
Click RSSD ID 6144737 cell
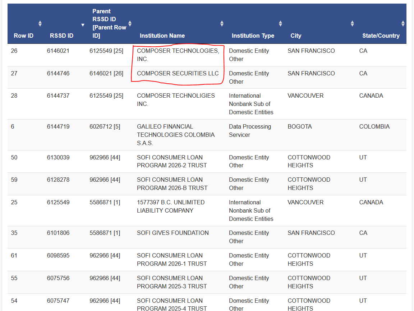pyautogui.click(x=58, y=96)
